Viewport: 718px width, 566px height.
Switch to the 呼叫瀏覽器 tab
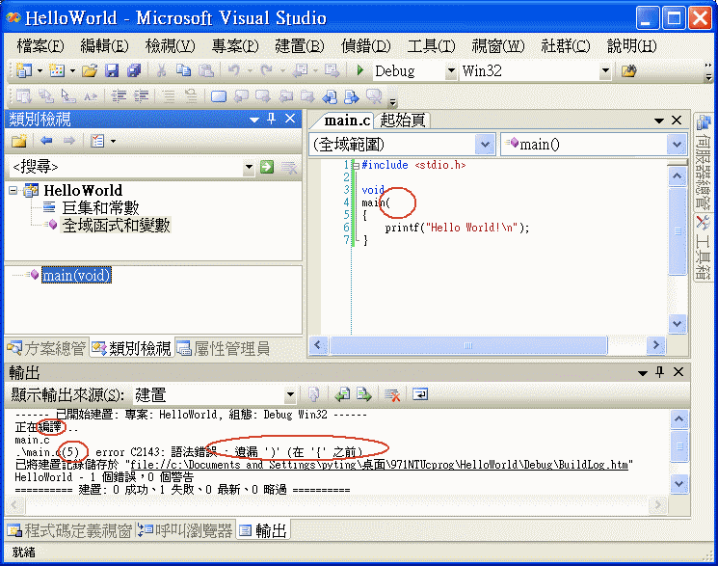185,530
